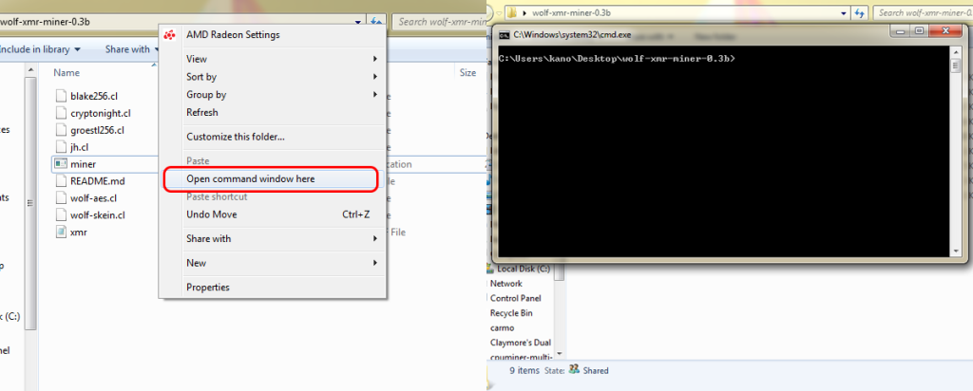This screenshot has height=391, width=973.
Task: Select carmo in navigation pane
Action: pos(502,328)
